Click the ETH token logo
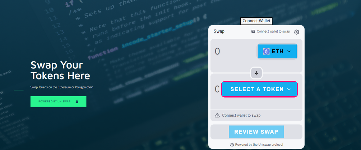Screen dimensions: 361x150 [266, 52]
